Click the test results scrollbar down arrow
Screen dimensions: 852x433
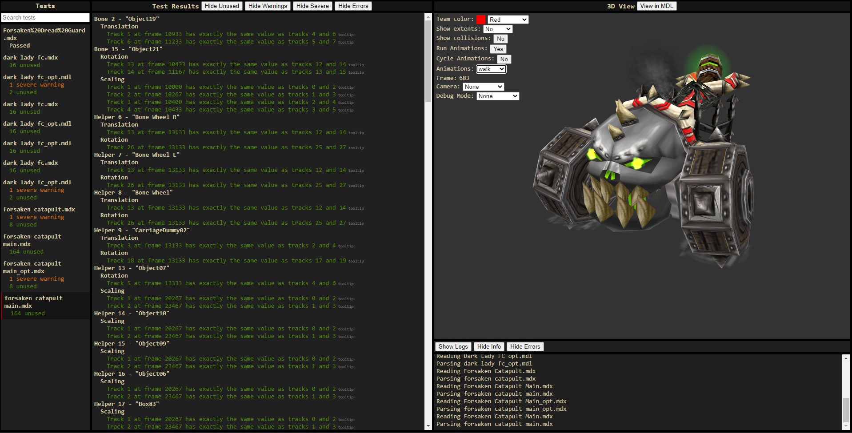428,426
